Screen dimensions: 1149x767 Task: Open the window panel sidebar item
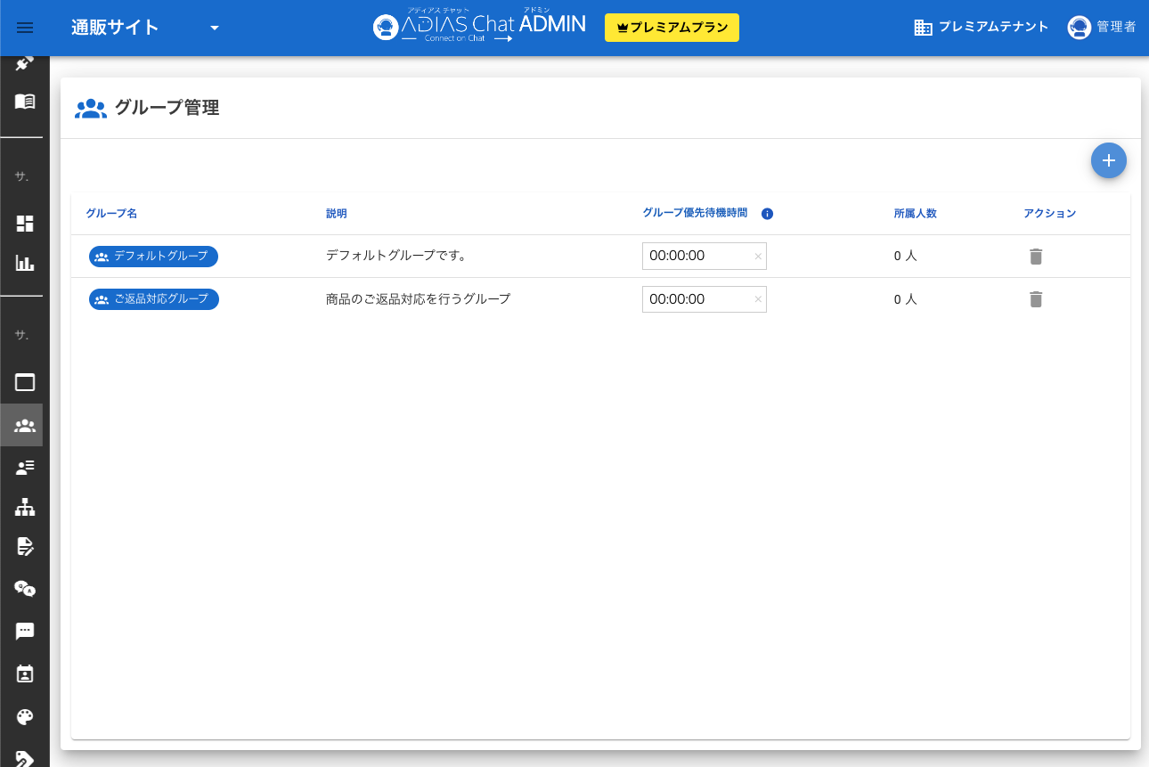coord(25,383)
